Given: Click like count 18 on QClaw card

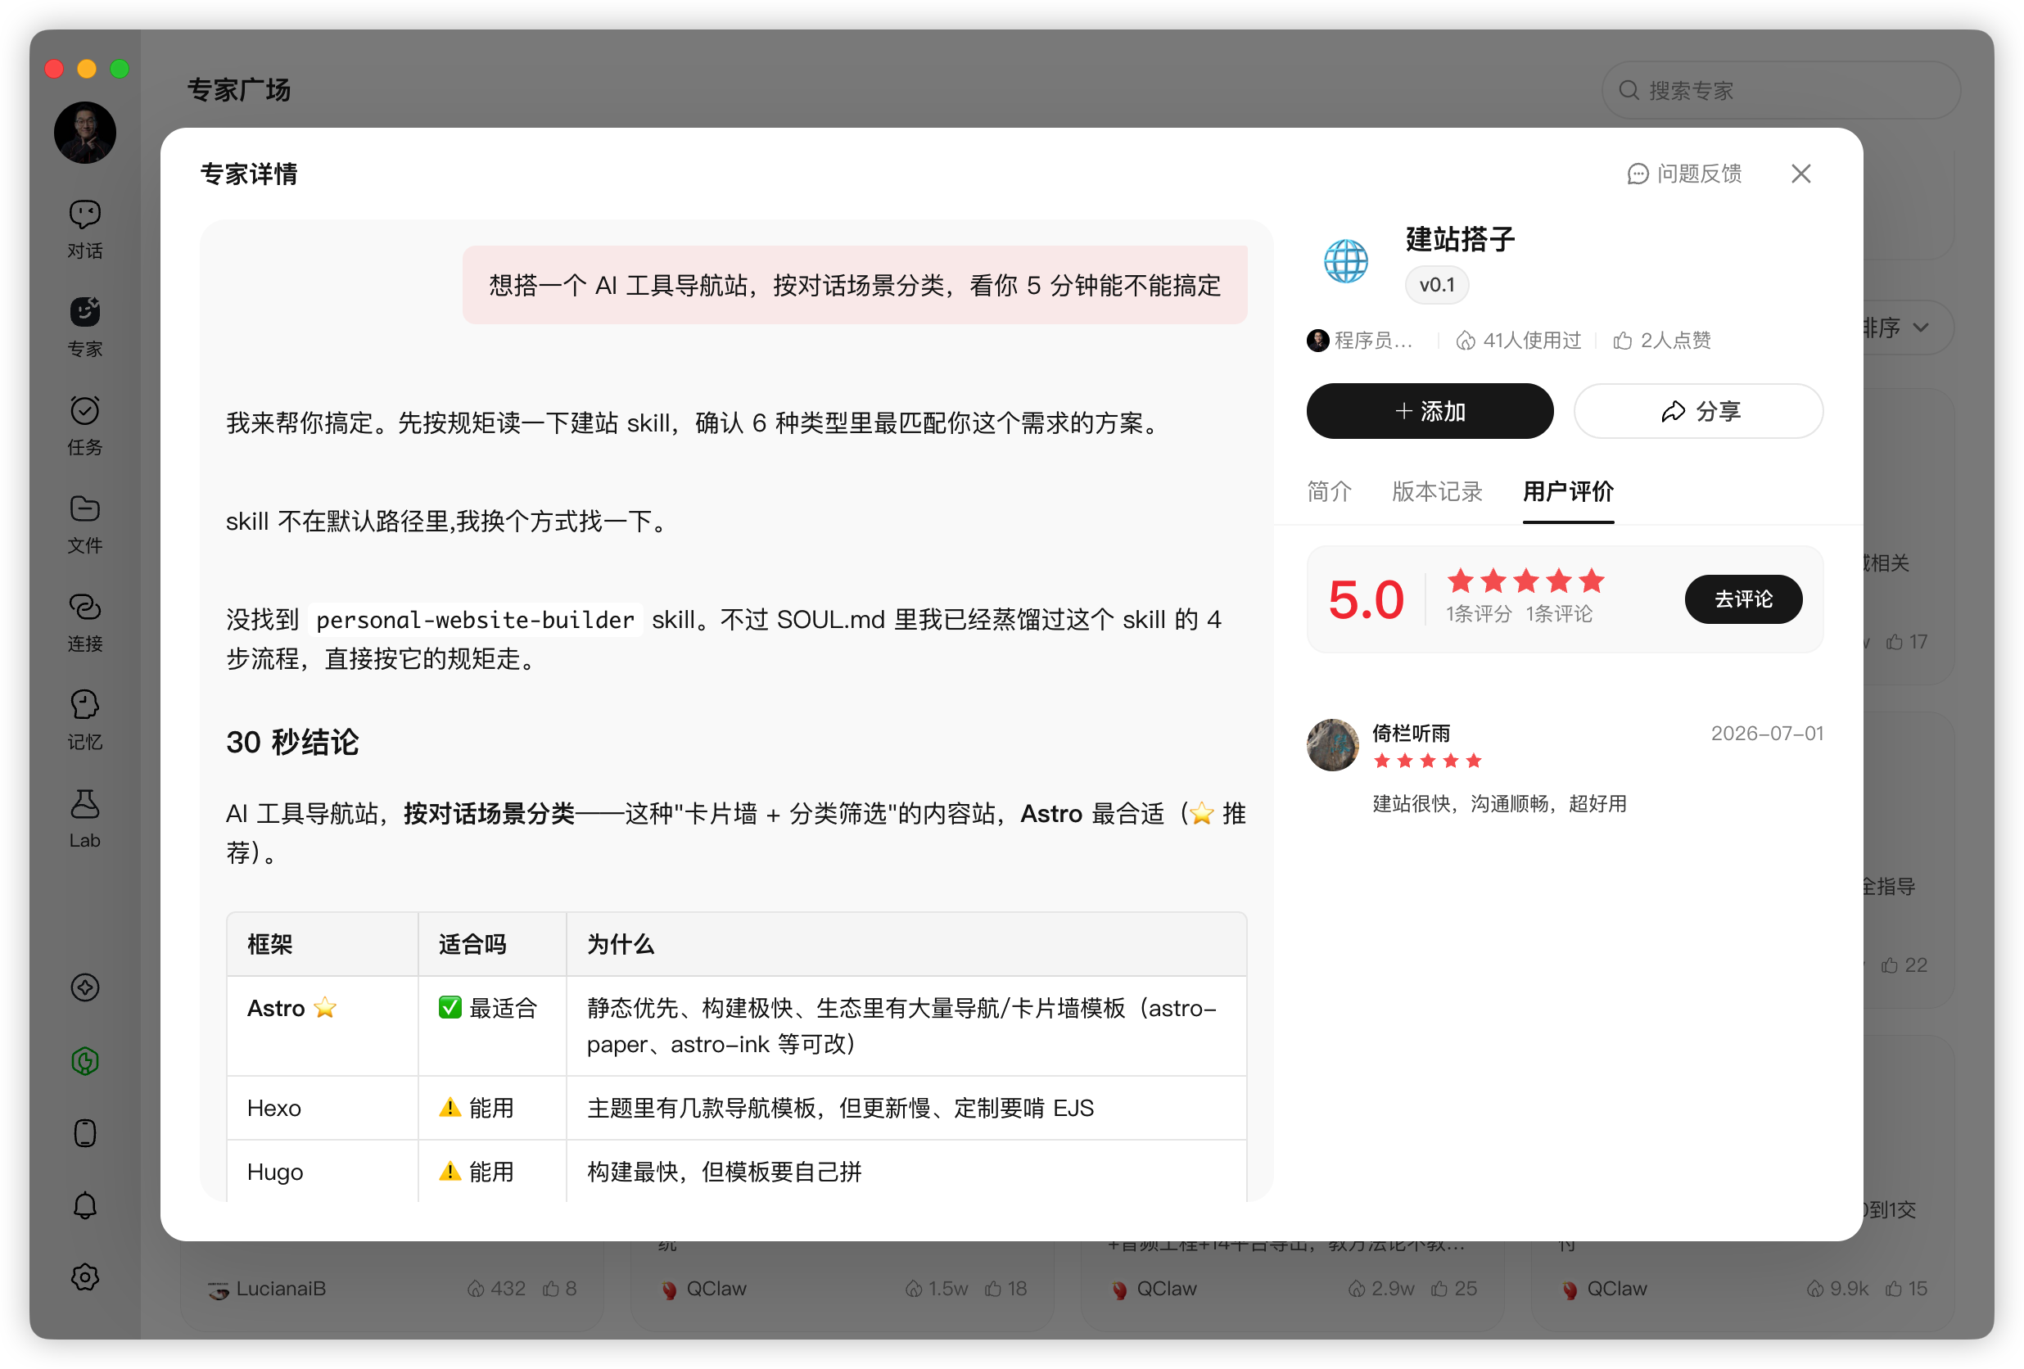Looking at the screenshot, I should click(1006, 1288).
